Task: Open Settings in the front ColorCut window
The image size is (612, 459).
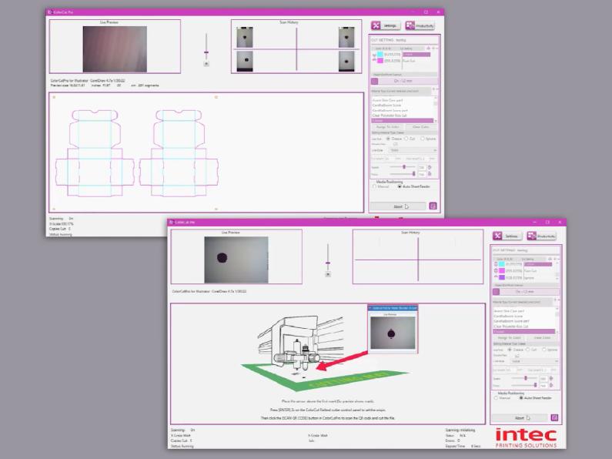Action: click(509, 236)
